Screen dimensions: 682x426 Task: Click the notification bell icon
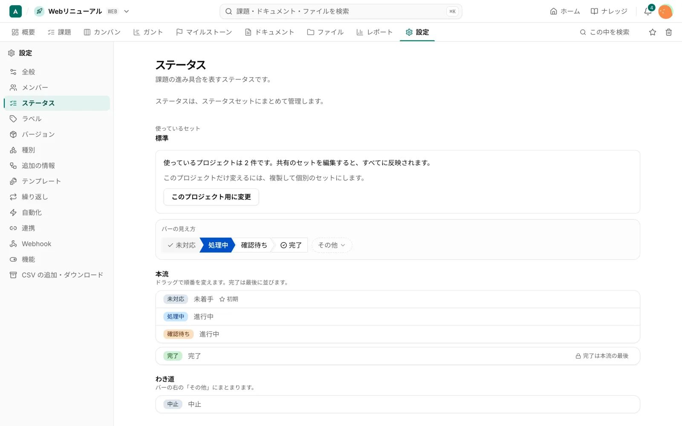(647, 12)
